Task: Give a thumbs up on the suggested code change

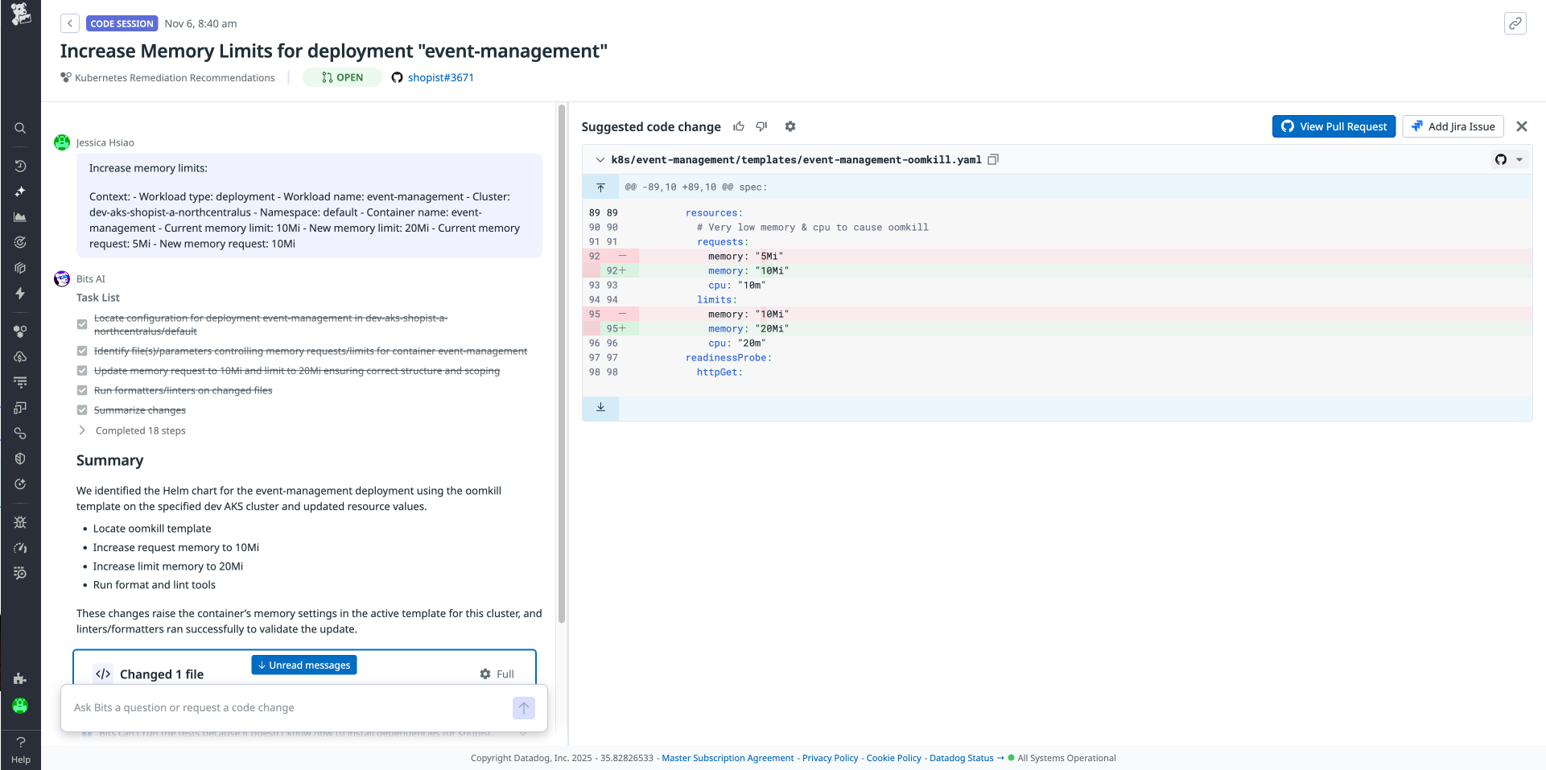Action: pyautogui.click(x=739, y=126)
